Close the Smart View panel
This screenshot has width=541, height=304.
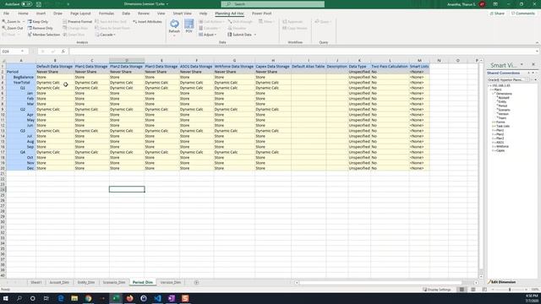533,65
